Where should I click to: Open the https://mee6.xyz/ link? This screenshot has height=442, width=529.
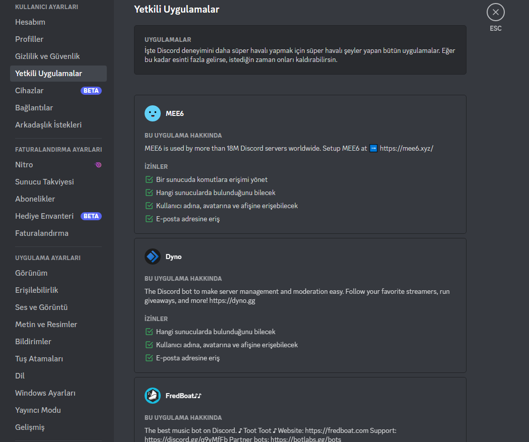406,148
